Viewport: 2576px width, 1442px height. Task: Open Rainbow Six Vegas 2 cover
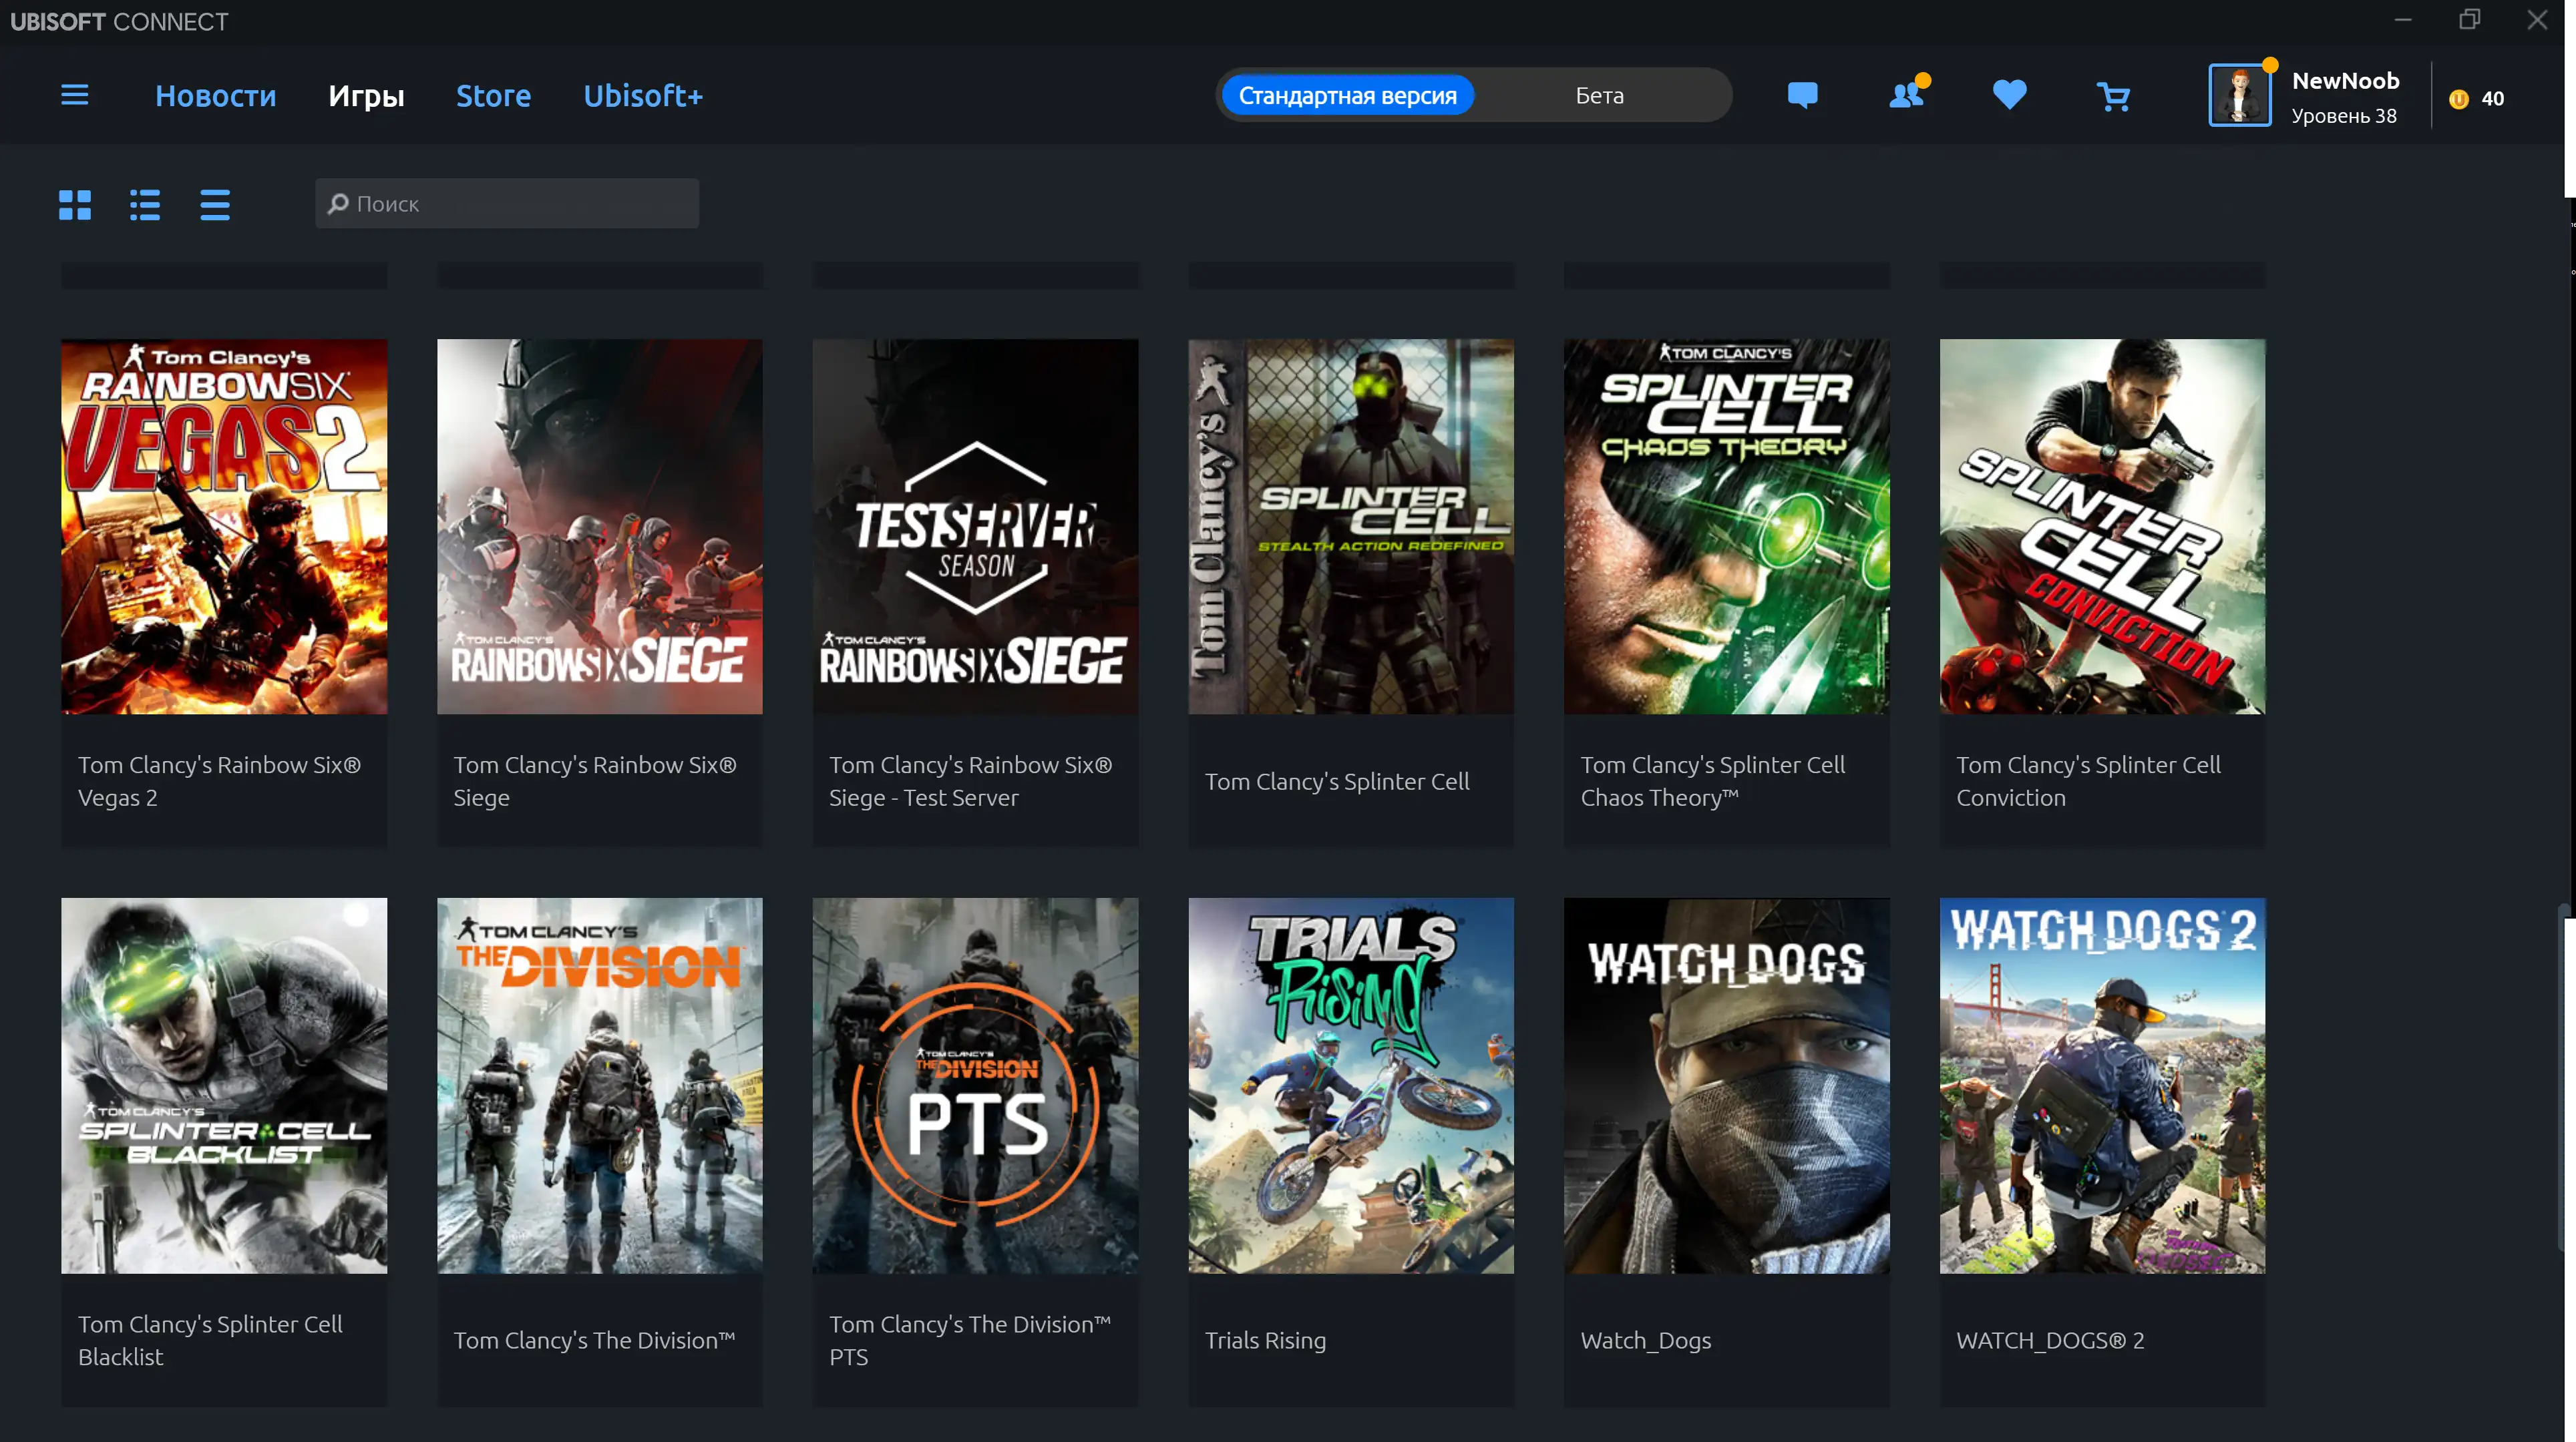tap(224, 527)
